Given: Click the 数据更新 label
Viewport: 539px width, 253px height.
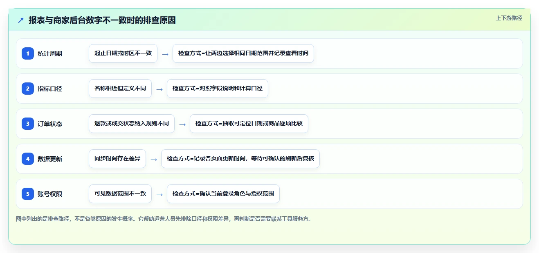Looking at the screenshot, I should 50,159.
